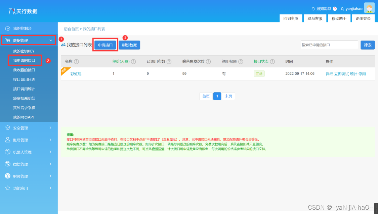378x214 pixels.
Task: Click 接口列表 link in the tips
Action: click(101, 140)
